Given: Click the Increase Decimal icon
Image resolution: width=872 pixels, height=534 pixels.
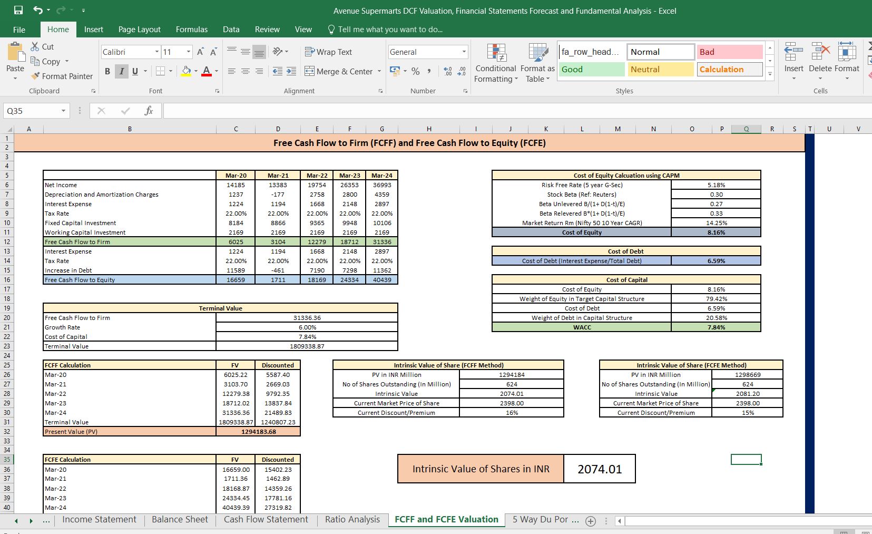Looking at the screenshot, I should tap(448, 71).
